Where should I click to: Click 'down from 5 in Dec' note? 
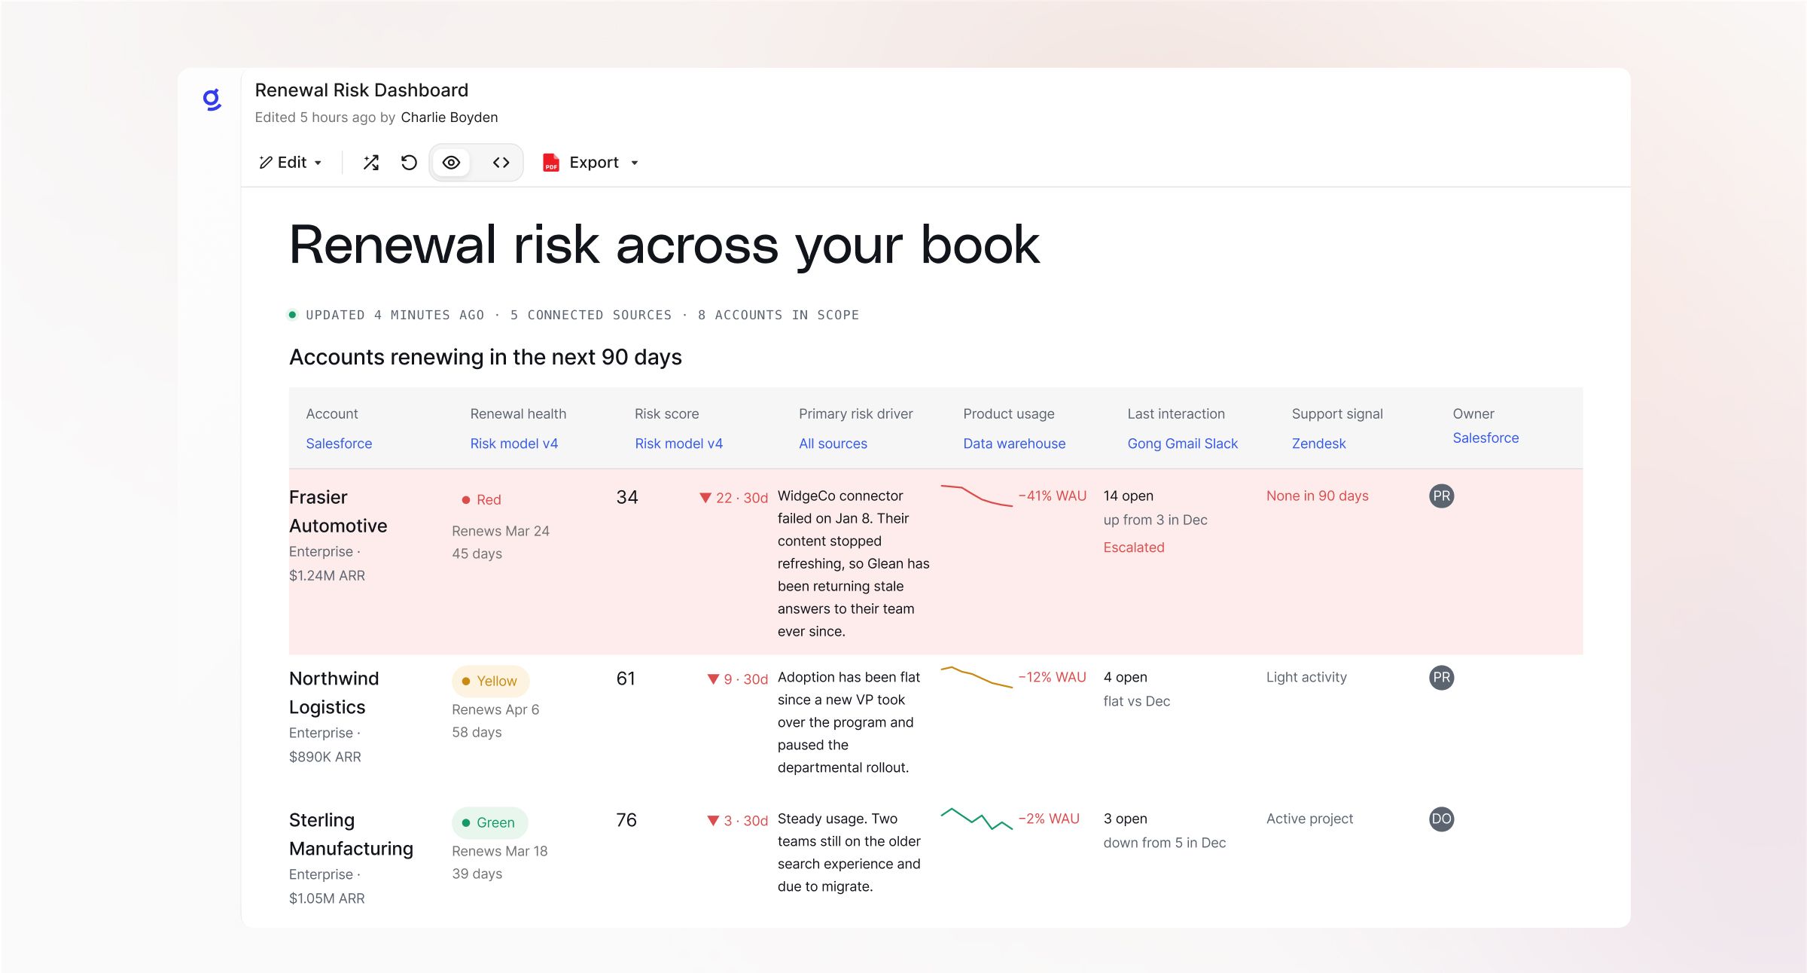tap(1164, 843)
